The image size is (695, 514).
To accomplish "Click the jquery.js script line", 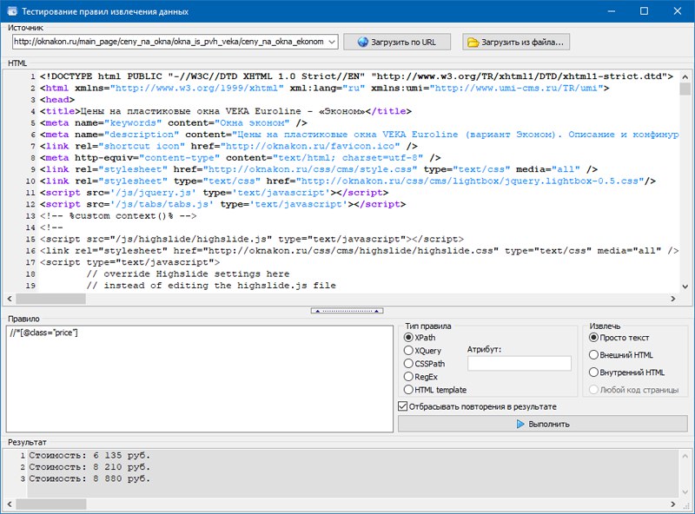I will tap(214, 193).
